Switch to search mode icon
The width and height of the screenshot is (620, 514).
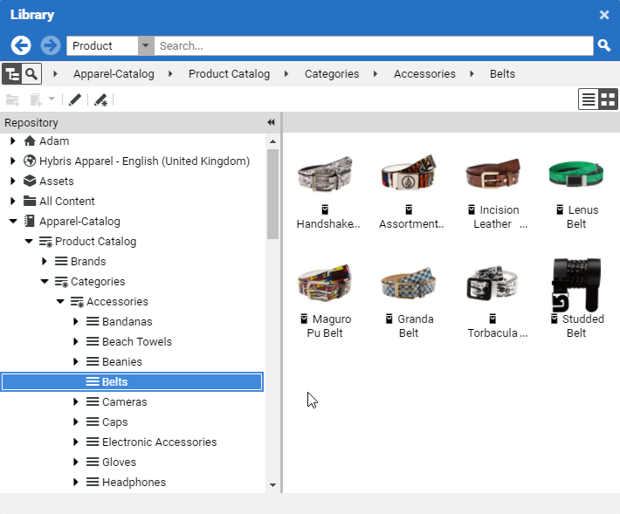[31, 74]
